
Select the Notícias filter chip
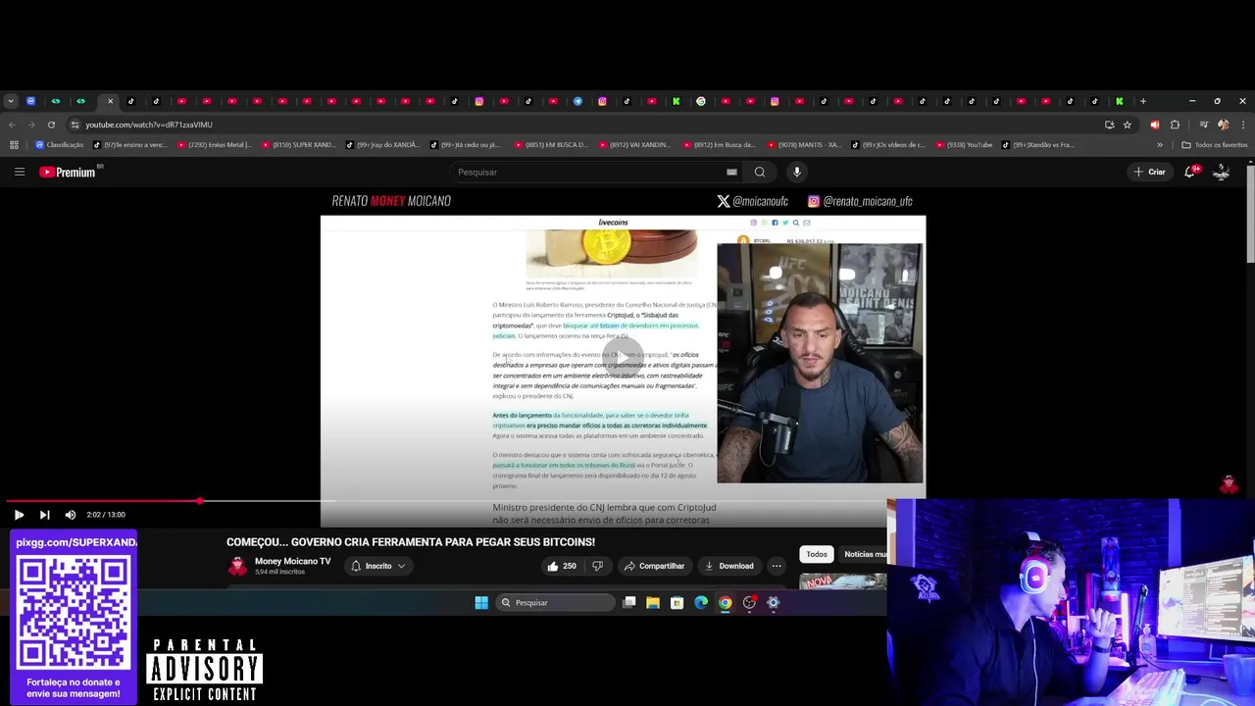tap(864, 554)
